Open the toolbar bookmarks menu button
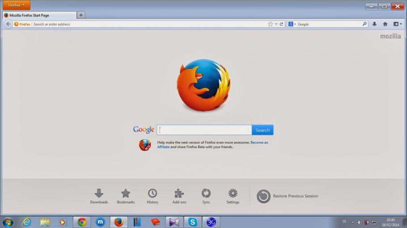 pyautogui.click(x=398, y=24)
